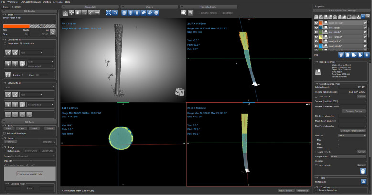
Task: Collapse the Statistical properties section
Action: pyautogui.click(x=317, y=84)
